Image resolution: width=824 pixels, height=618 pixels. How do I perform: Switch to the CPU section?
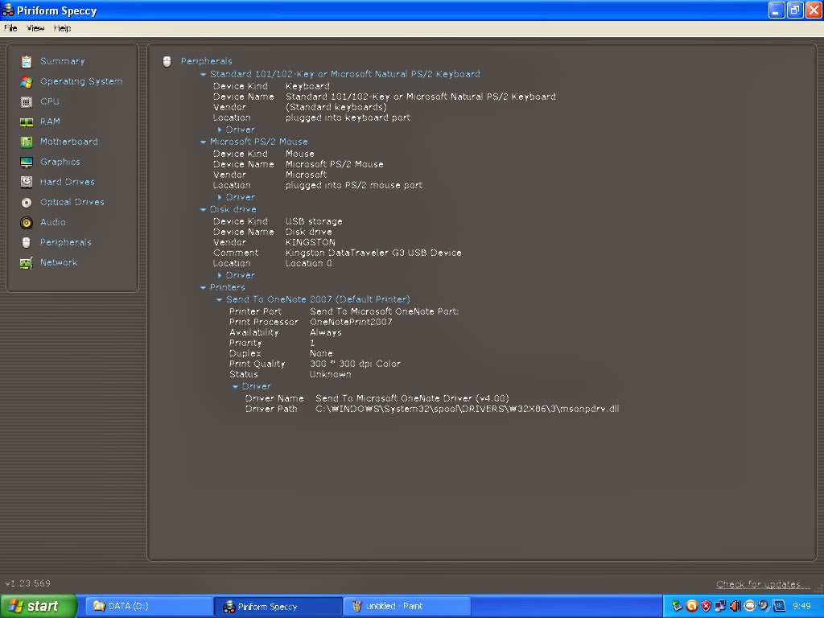(49, 101)
